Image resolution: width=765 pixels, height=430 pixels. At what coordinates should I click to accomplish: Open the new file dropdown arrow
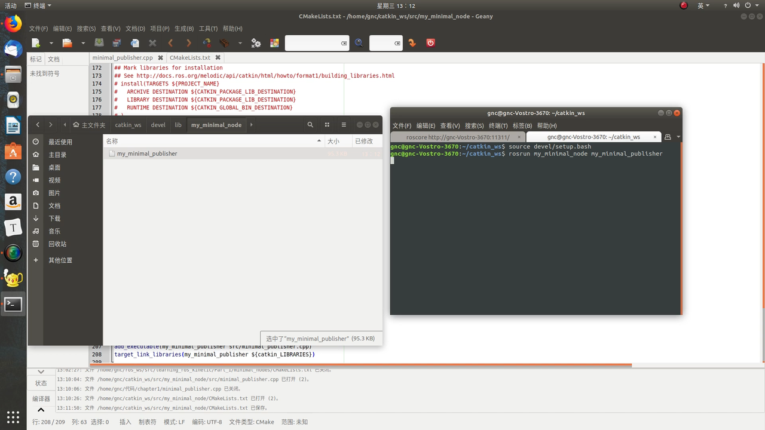coord(51,43)
